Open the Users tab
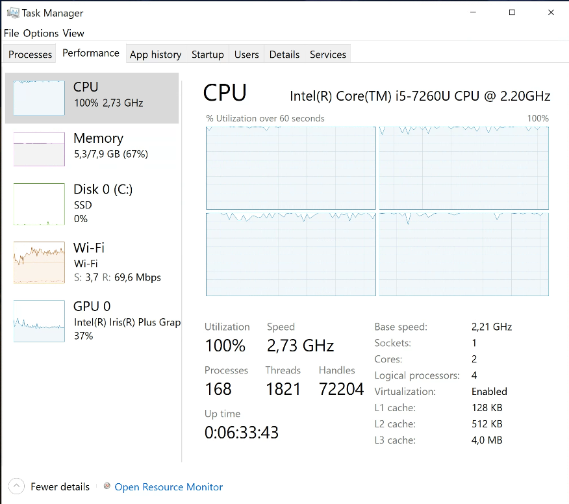 [246, 55]
